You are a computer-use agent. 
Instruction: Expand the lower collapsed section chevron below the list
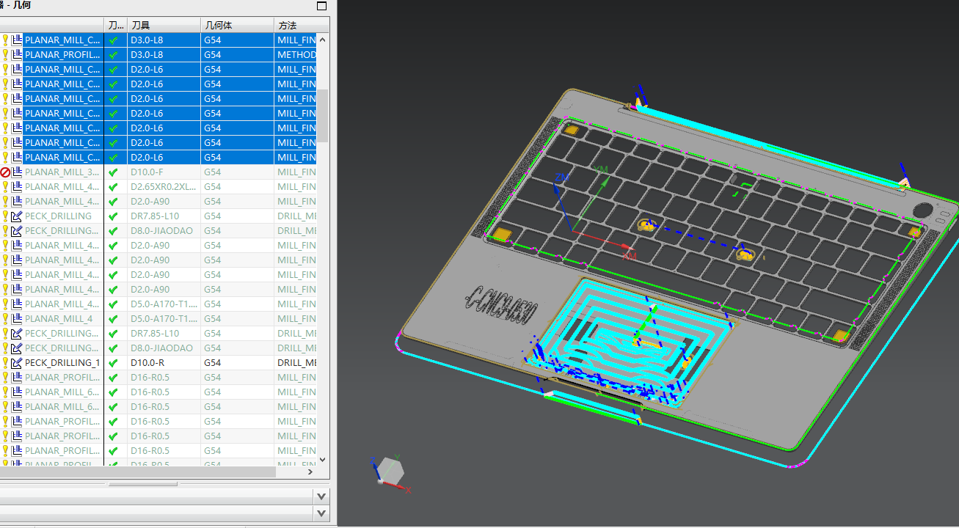pos(321,513)
